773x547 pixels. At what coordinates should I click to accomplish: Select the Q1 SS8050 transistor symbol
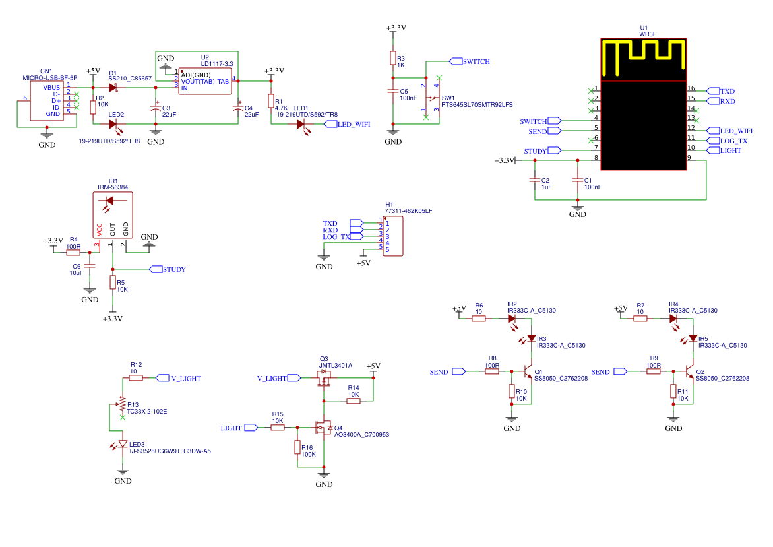[x=527, y=372]
